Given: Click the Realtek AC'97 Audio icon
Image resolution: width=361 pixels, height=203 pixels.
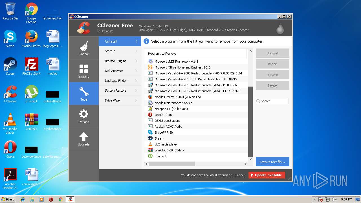Looking at the screenshot, I should [150, 126].
